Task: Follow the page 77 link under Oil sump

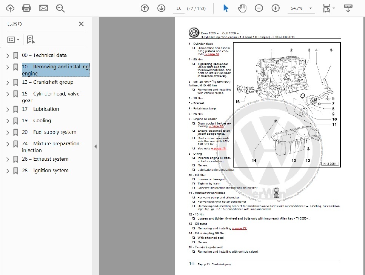Action: coord(239,228)
